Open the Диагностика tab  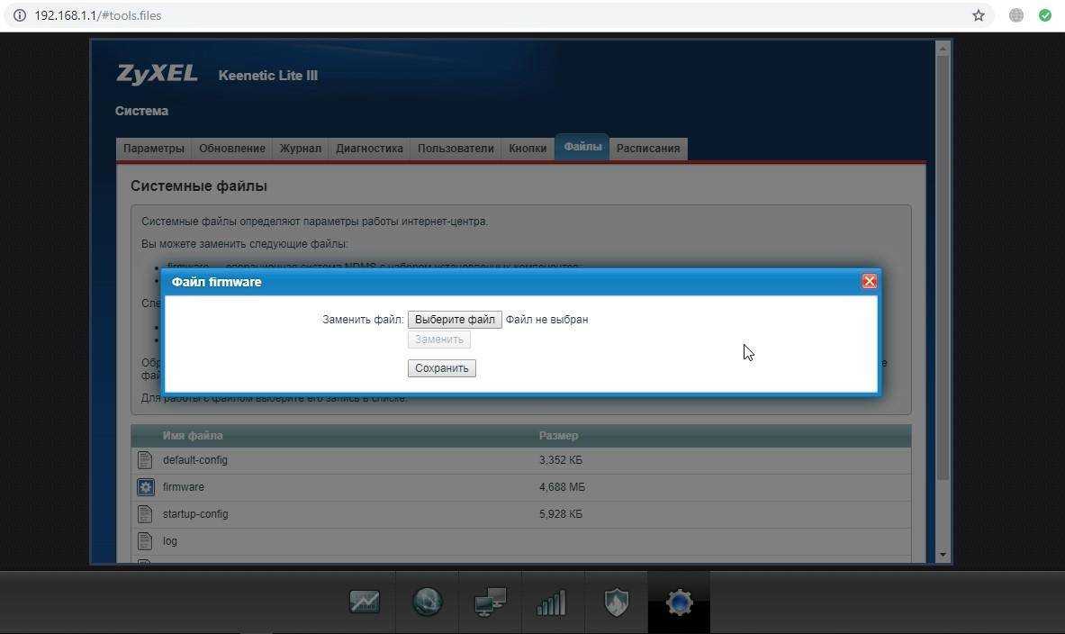click(369, 149)
